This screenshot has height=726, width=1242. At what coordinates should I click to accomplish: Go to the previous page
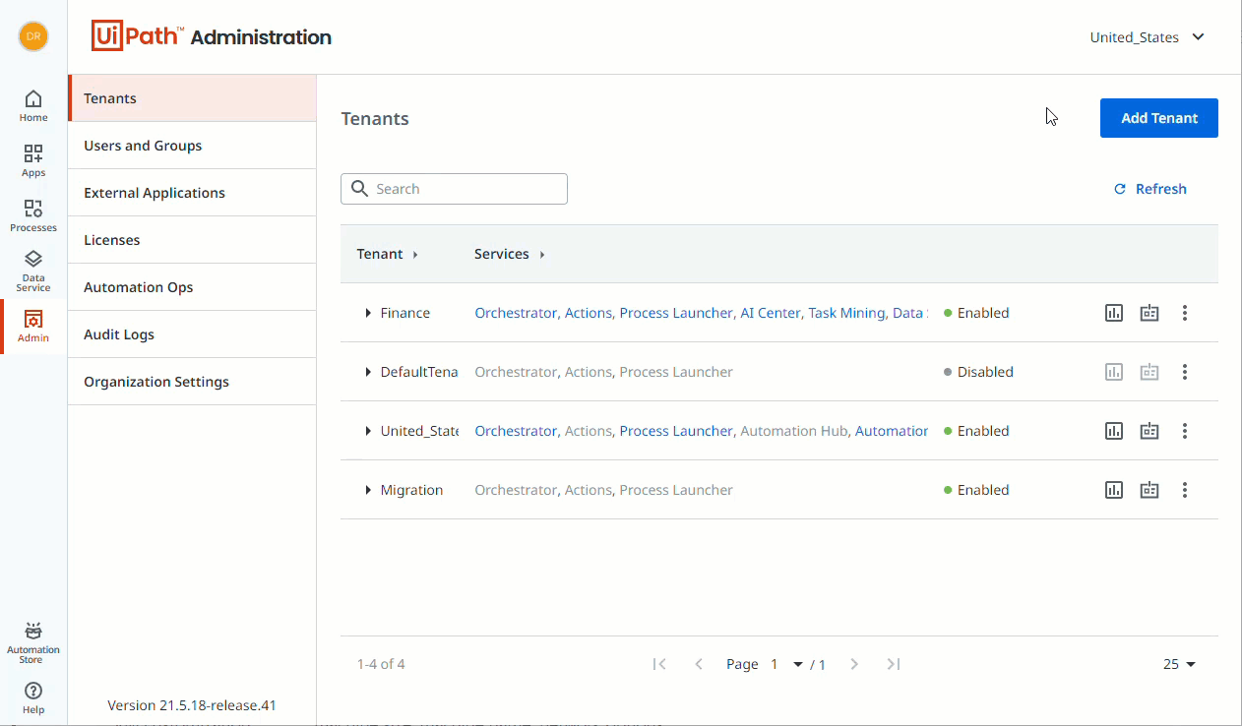click(699, 664)
